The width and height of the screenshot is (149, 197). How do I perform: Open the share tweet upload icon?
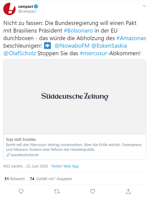[x=128, y=191]
